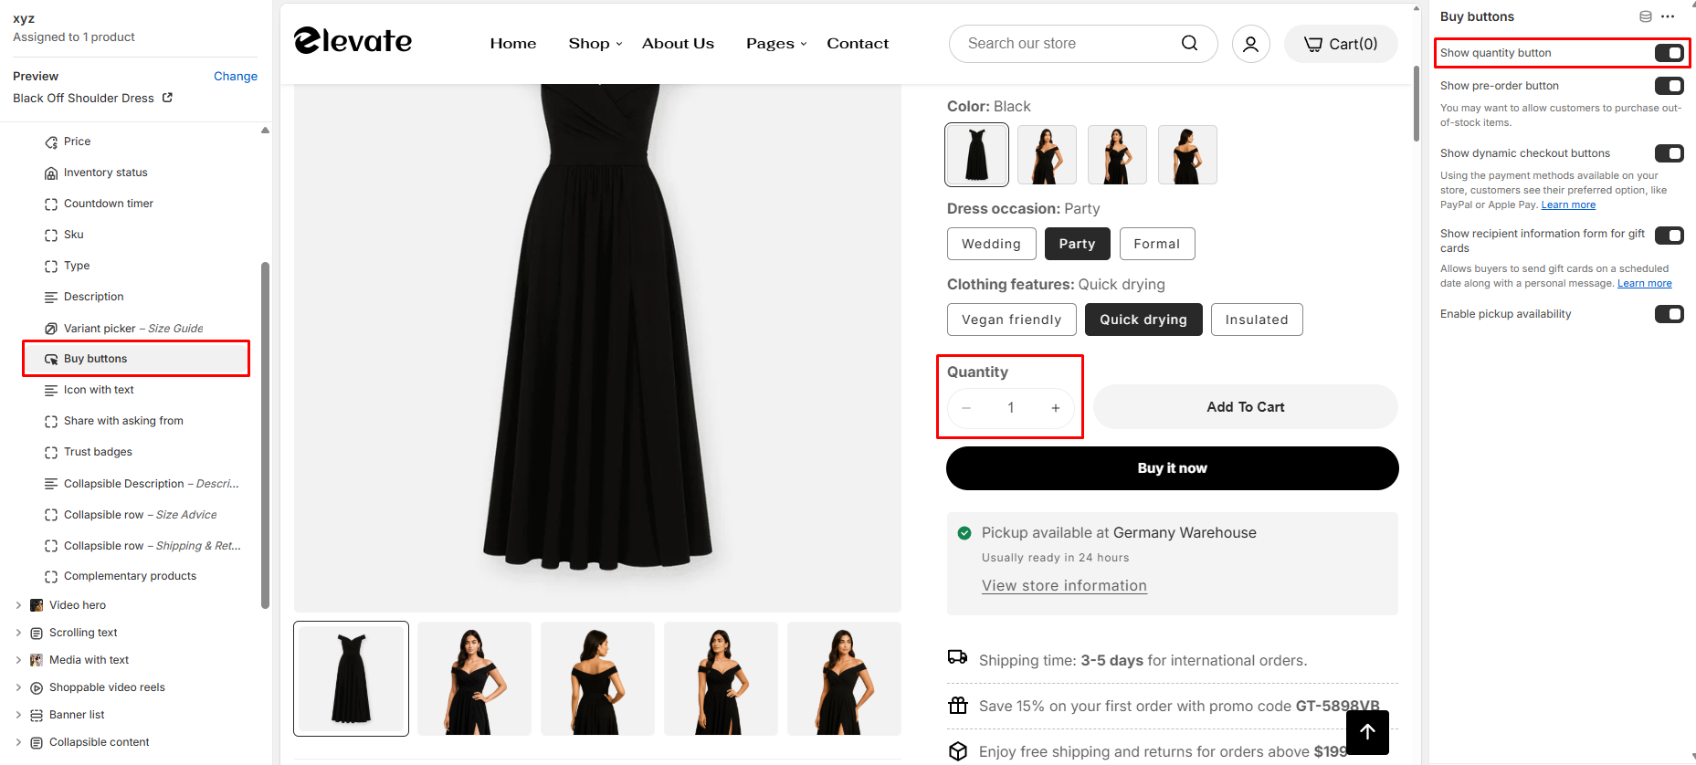Open the Buy buttons more options menu
Viewport: 1696px width, 765px height.
(1668, 16)
